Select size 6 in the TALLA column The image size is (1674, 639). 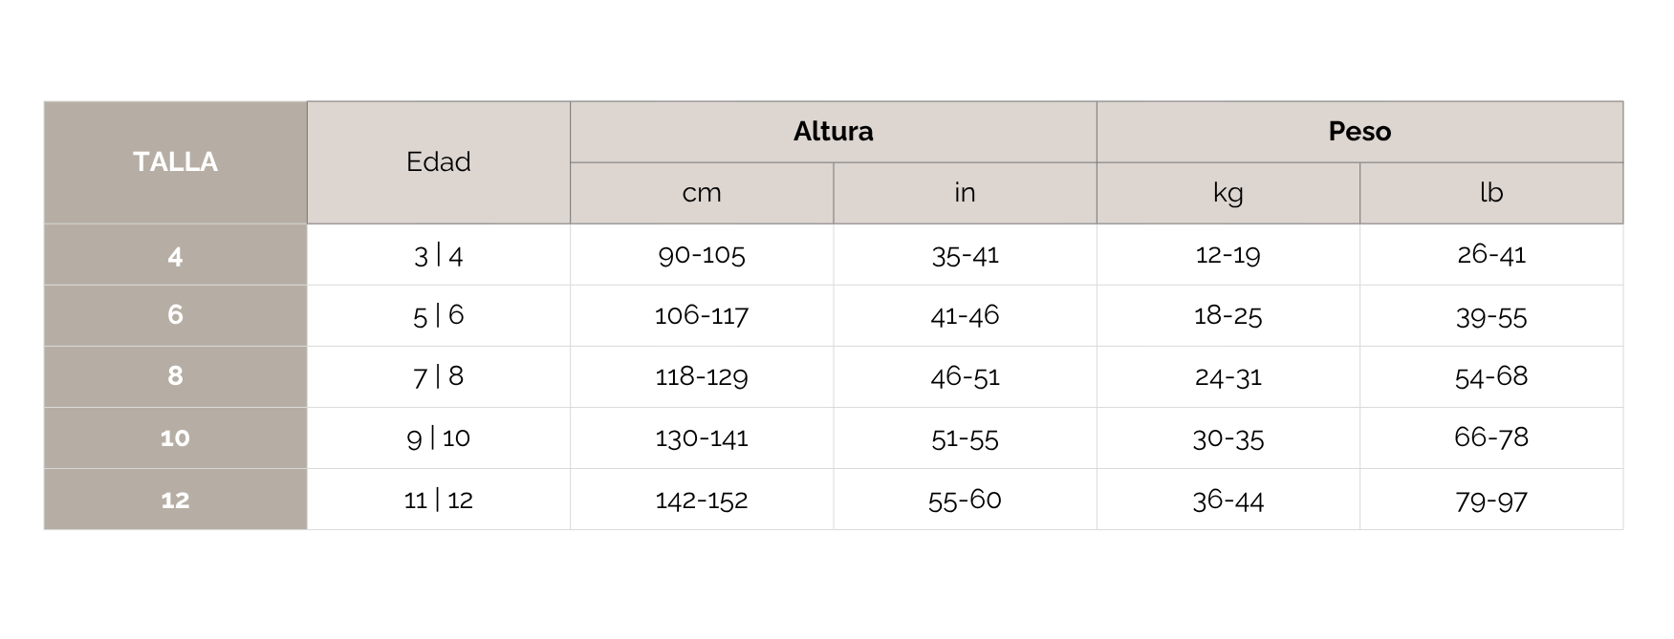pyautogui.click(x=175, y=315)
